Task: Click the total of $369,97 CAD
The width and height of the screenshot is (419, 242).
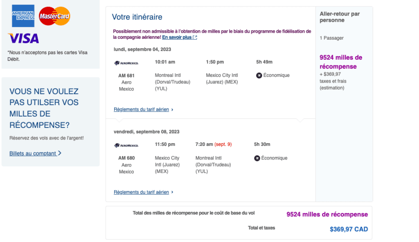Action: coord(349,229)
